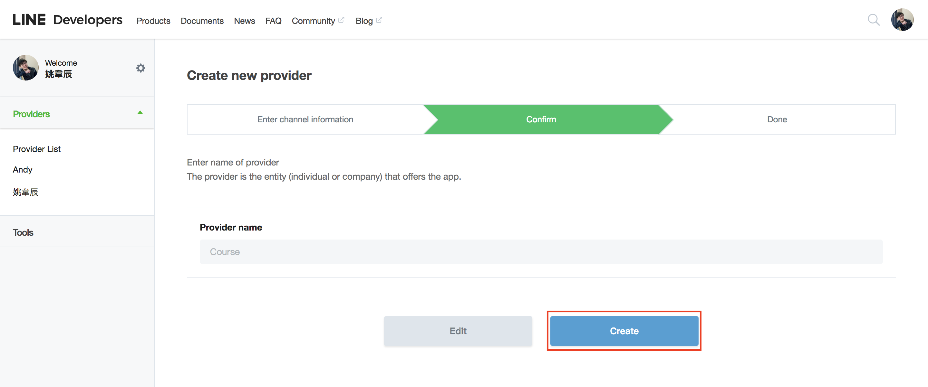The image size is (928, 387).
Task: Select the 姚韋辰 provider in list
Action: (25, 192)
